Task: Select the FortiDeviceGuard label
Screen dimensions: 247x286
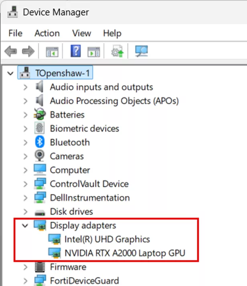Action: (84, 281)
